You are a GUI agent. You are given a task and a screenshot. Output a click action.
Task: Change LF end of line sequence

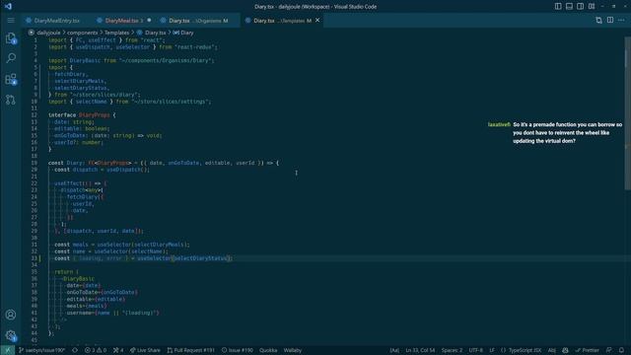coord(492,350)
